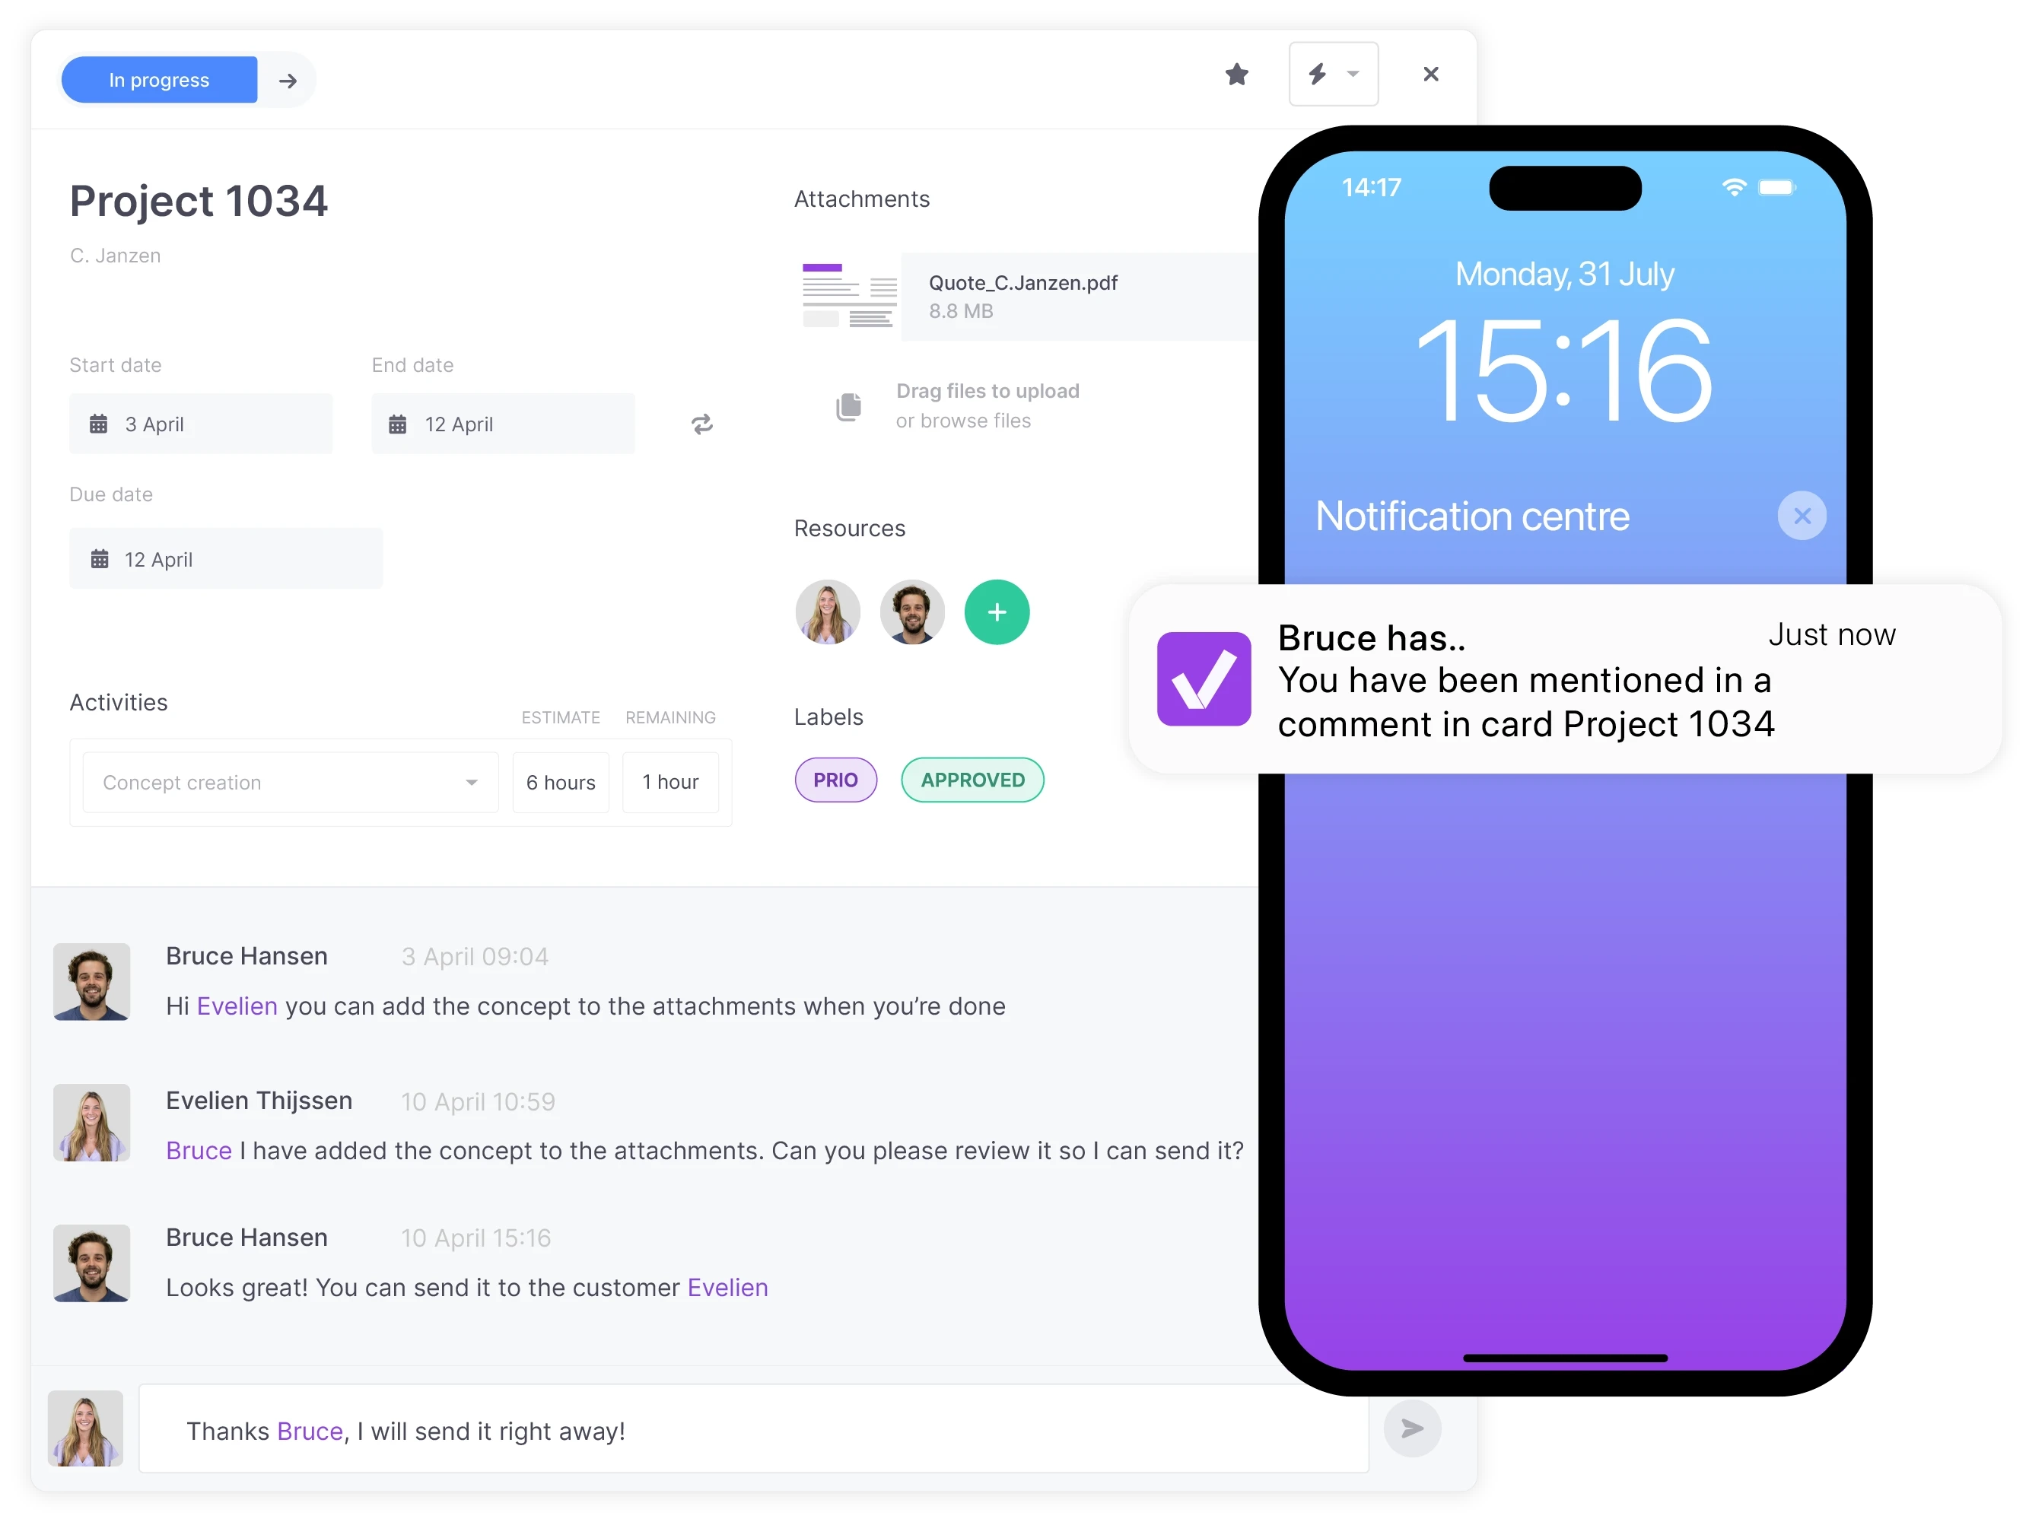This screenshot has height=1522, width=2029.
Task: Click the PRIO label tag
Action: point(835,780)
